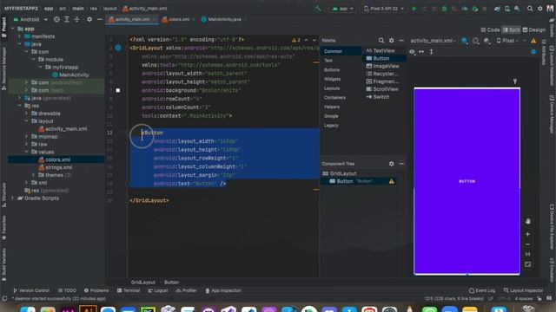Expand Gradle Scripts node

13,198
